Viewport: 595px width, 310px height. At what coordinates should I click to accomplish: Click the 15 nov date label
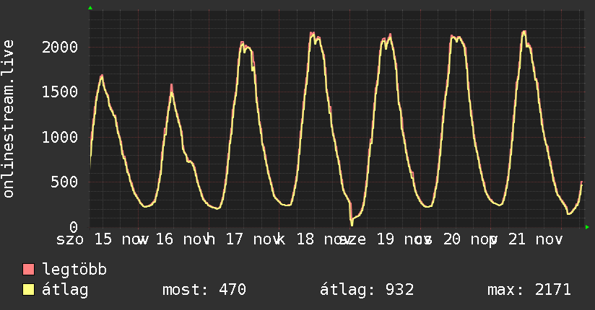click(121, 239)
